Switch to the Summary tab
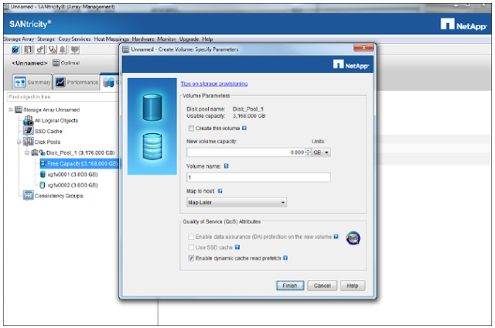Image resolution: width=495 pixels, height=328 pixels. pos(32,83)
